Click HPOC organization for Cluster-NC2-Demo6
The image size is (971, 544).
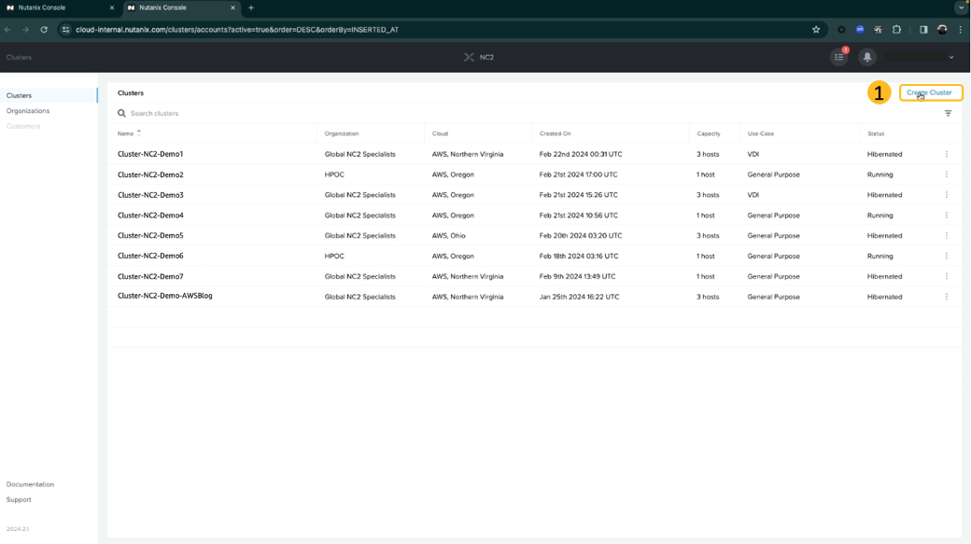[334, 256]
